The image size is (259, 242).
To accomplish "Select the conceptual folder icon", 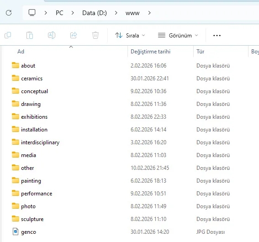I will [x=16, y=91].
